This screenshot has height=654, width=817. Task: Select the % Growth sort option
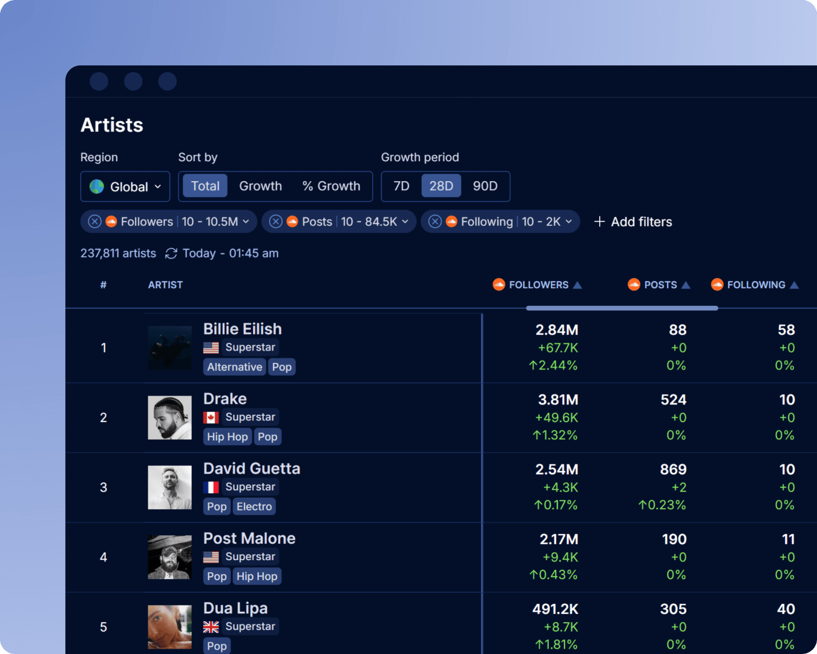331,186
